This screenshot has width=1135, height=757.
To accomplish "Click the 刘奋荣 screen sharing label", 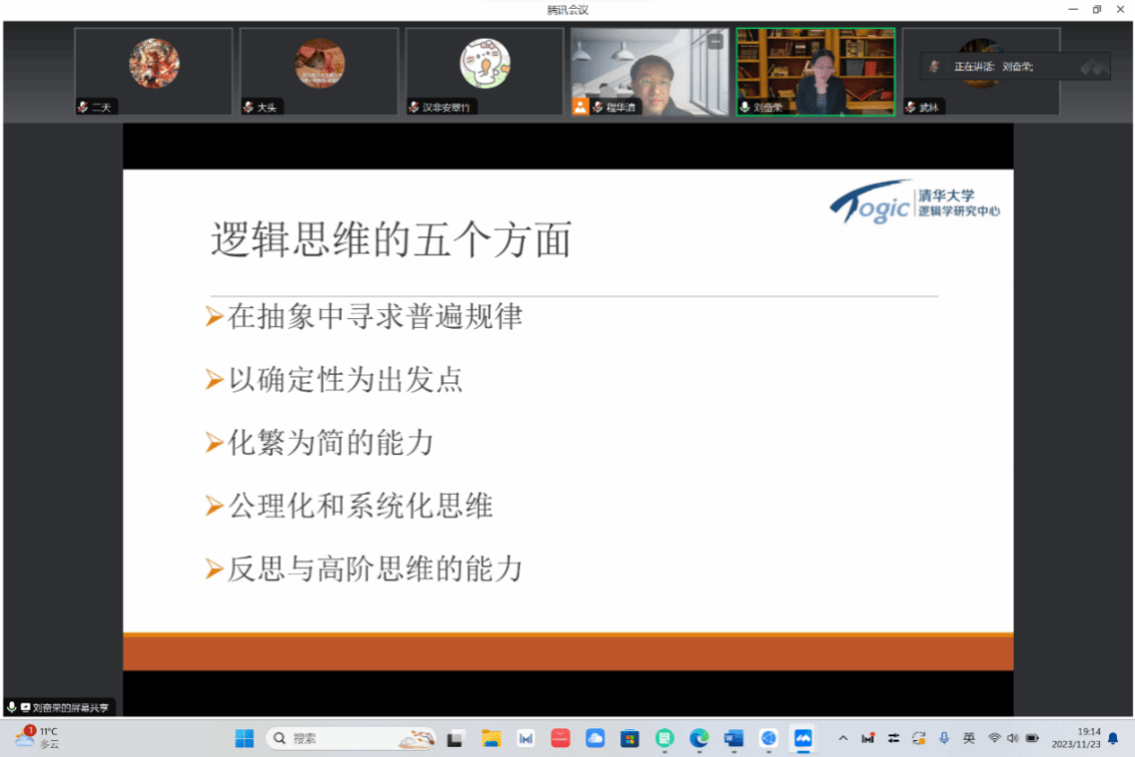I will pyautogui.click(x=60, y=707).
